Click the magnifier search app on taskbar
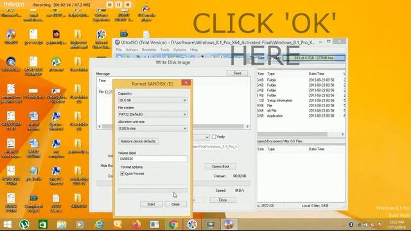The image size is (411, 231). click(x=118, y=225)
